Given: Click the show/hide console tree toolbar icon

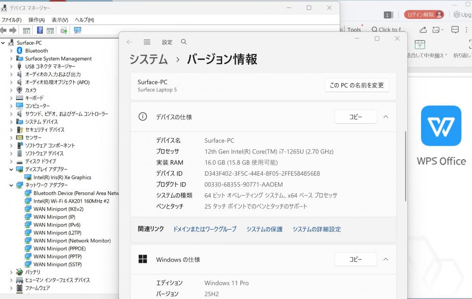Looking at the screenshot, I should point(27,30).
